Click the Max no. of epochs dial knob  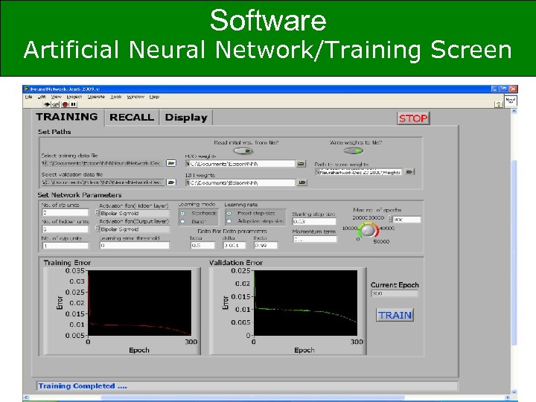click(x=368, y=230)
